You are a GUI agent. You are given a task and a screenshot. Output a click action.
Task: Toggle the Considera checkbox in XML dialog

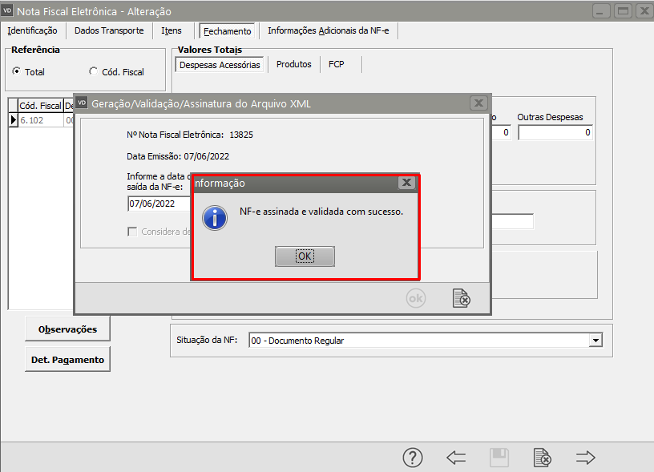tap(133, 232)
